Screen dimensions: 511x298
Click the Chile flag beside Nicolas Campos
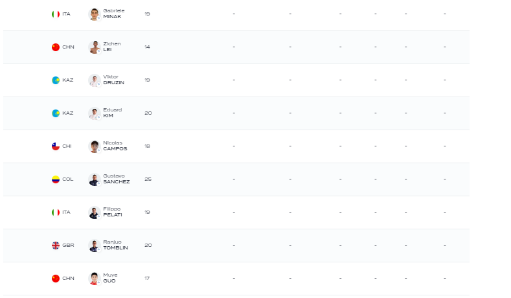point(56,146)
